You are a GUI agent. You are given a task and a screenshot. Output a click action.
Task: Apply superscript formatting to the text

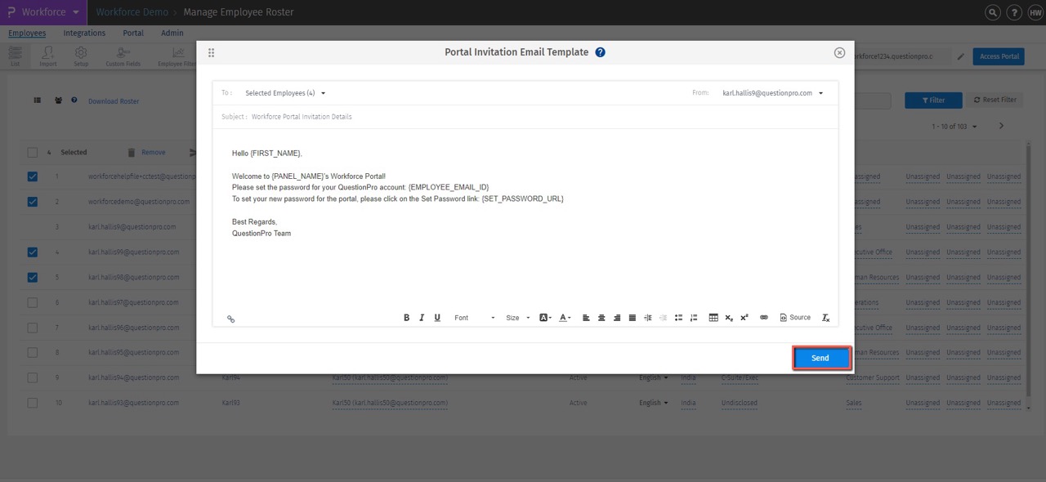click(x=744, y=317)
